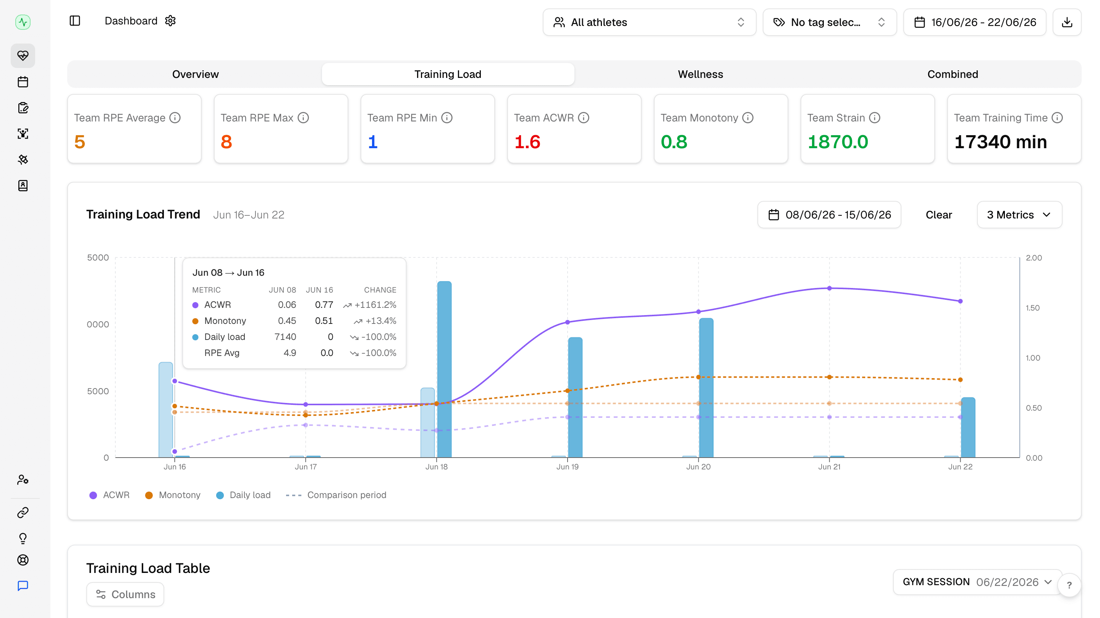1100x618 pixels.
Task: Show info for Team Training Time
Action: coord(1057,118)
